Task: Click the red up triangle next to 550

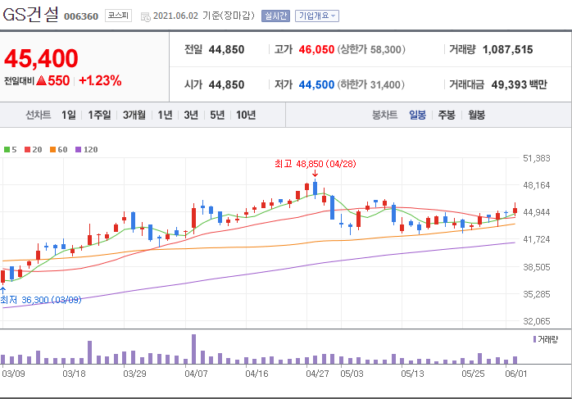Action: pos(41,80)
